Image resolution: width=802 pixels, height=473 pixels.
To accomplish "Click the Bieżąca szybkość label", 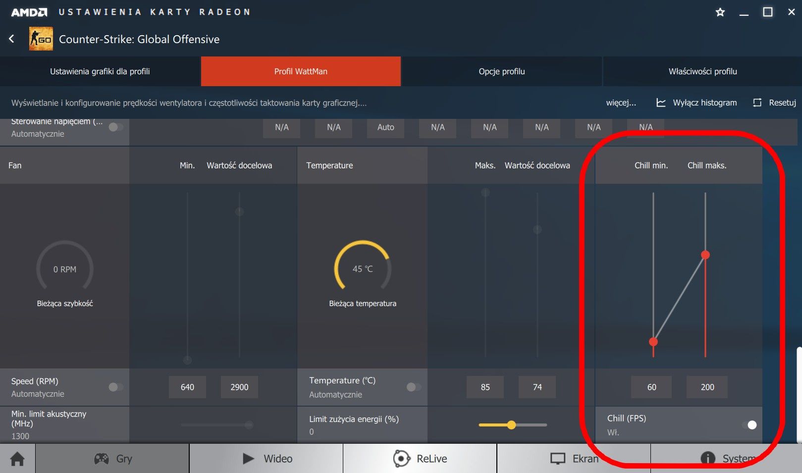I will [x=65, y=304].
